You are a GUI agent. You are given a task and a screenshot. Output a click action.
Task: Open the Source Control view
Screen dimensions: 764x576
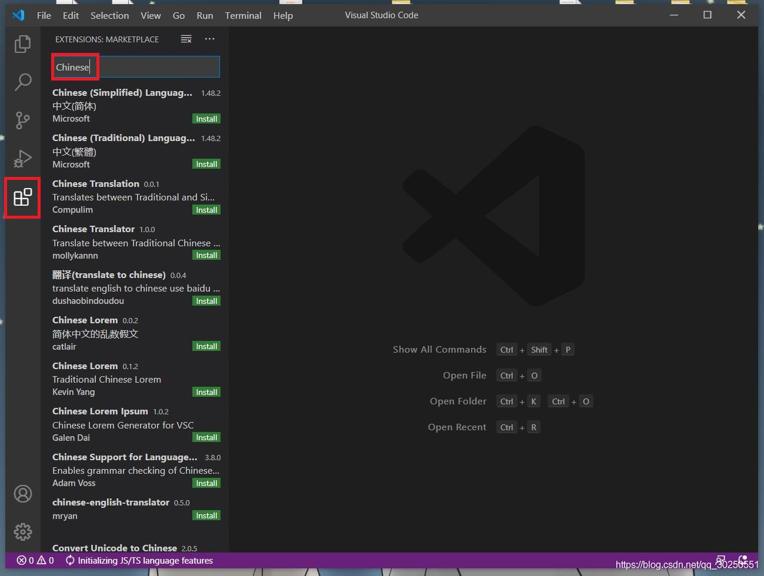[x=22, y=120]
